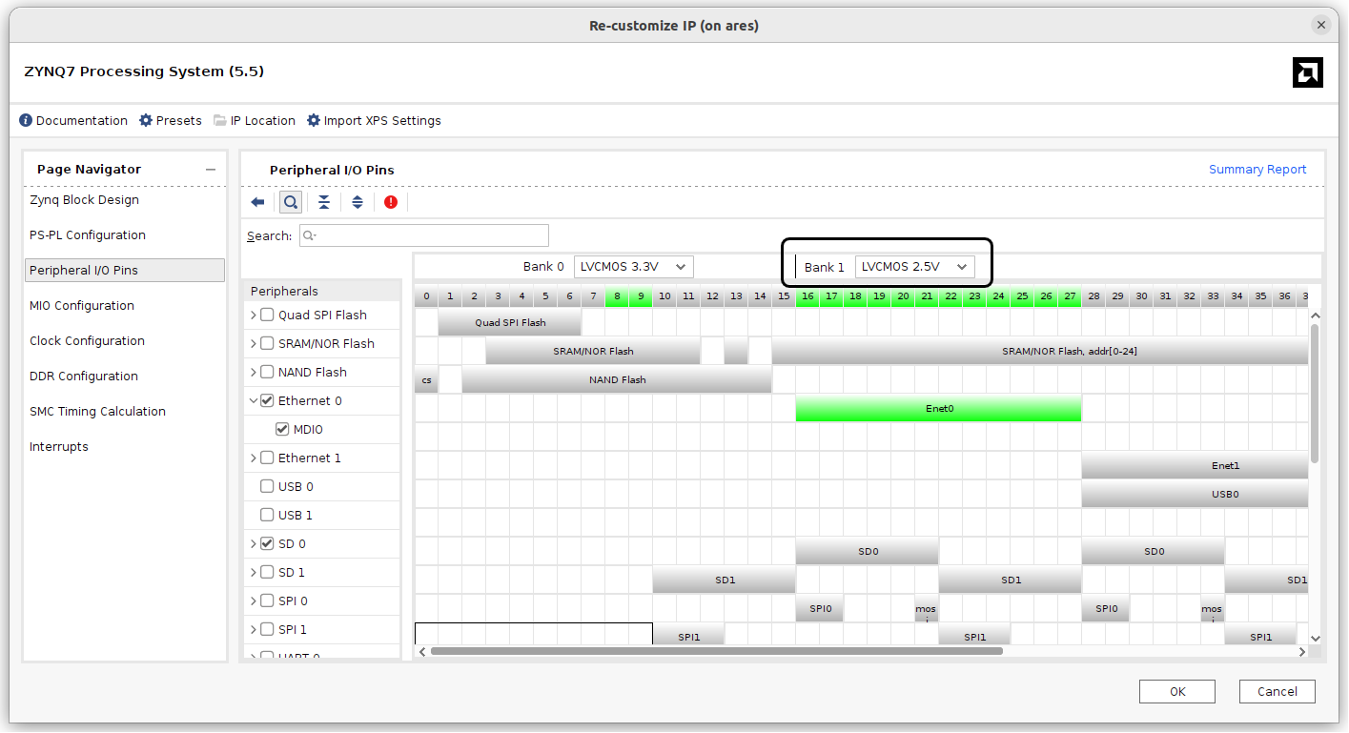Viewport: 1349px width, 733px height.
Task: Click the Cancel button
Action: click(1277, 692)
